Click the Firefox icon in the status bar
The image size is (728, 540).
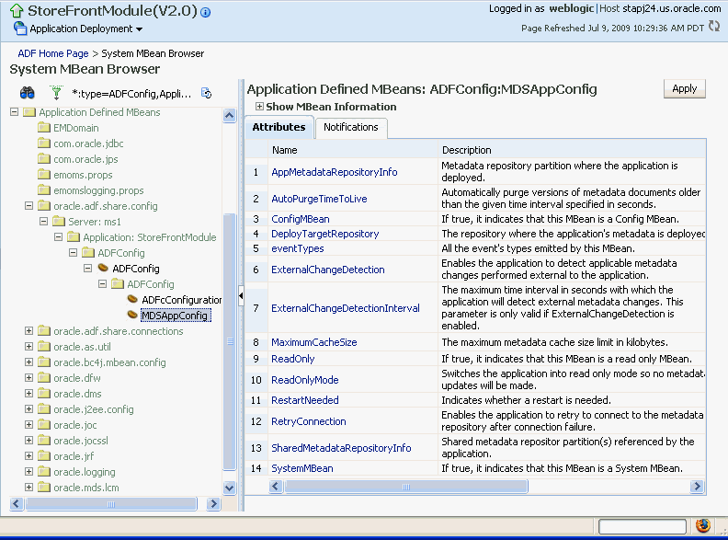click(x=703, y=525)
